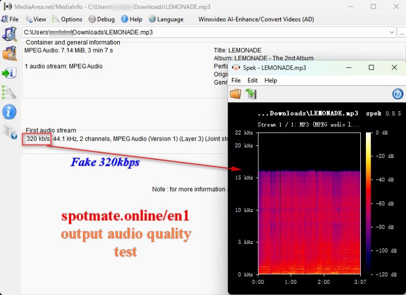This screenshot has height=295, width=406.
Task: Expand the file path dropdown arrow
Action: point(391,32)
